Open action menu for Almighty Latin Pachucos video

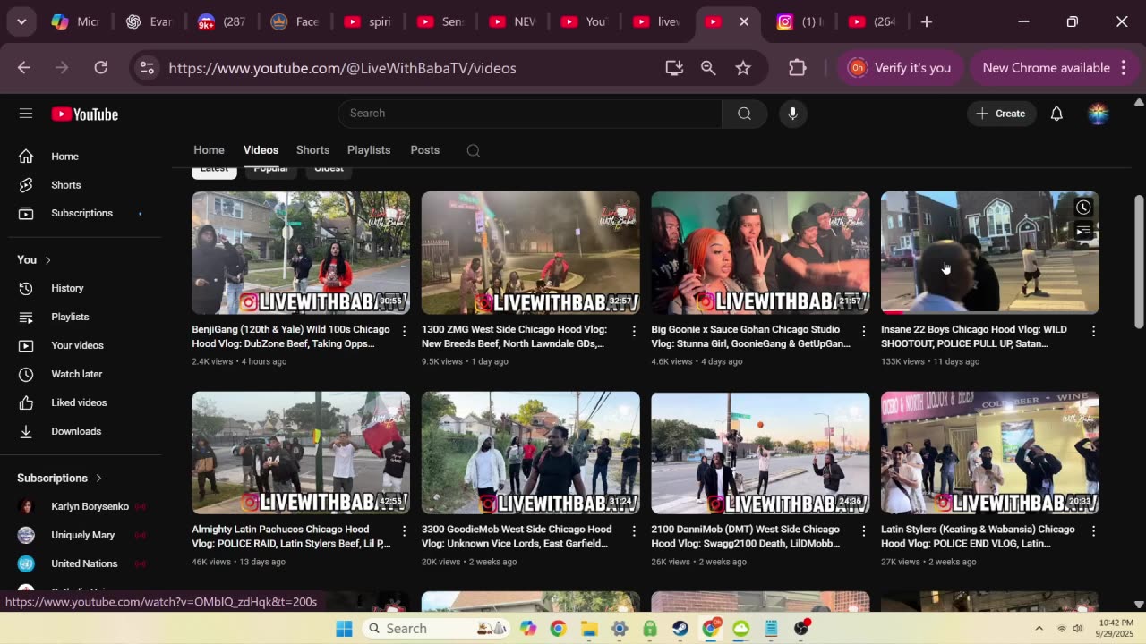[405, 530]
